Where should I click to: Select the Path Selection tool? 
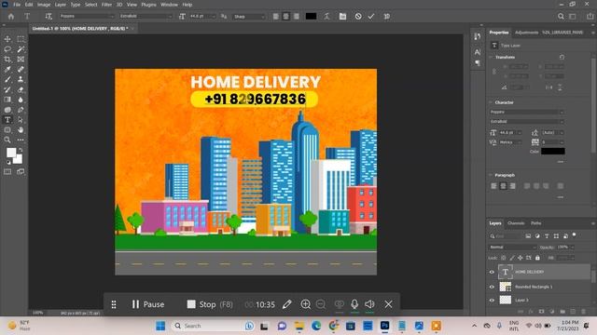click(21, 120)
